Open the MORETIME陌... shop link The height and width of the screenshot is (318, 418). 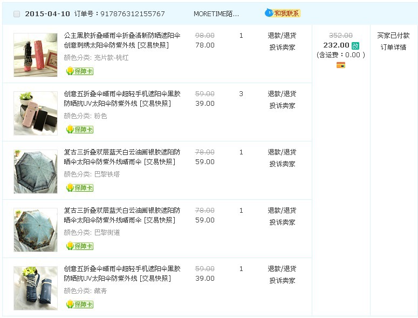click(x=216, y=14)
